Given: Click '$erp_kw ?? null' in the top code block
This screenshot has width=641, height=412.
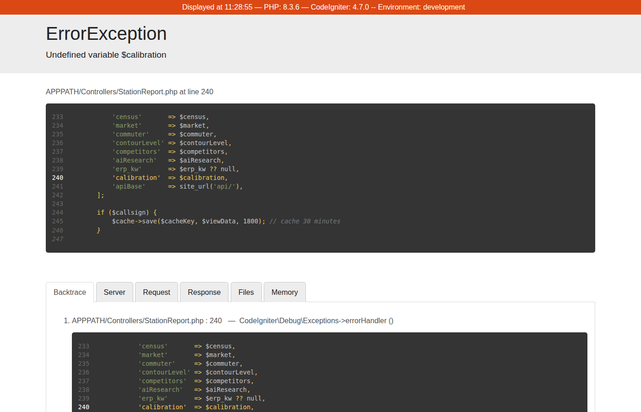Looking at the screenshot, I should click(207, 169).
